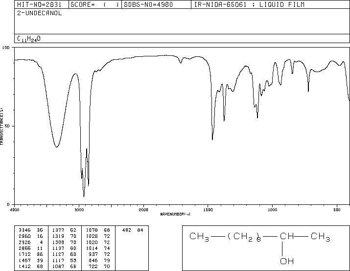Click peak value 1308 in the table
The height and width of the screenshot is (271, 350).
[58, 242]
